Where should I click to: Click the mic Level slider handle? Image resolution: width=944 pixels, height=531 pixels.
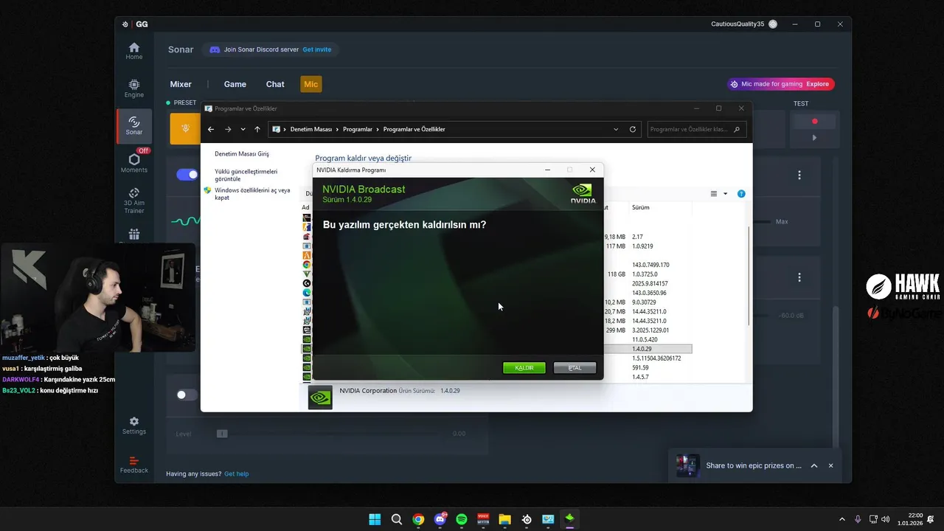click(x=222, y=434)
